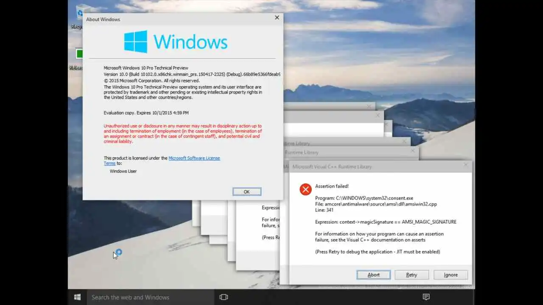Click Abort in the Runtime Library dialog
The image size is (543, 305).
pos(373,275)
